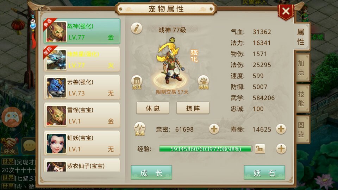Click the plus icon beside experience bar
Screen dimensions: 338x190
pyautogui.click(x=281, y=148)
